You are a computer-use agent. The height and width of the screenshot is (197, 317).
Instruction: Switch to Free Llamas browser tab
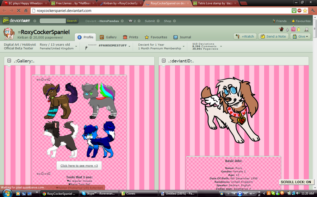point(73,3)
